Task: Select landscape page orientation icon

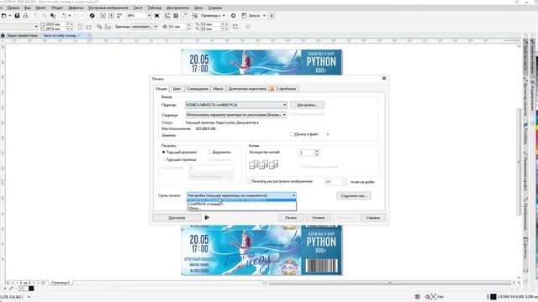Action: pos(89,27)
